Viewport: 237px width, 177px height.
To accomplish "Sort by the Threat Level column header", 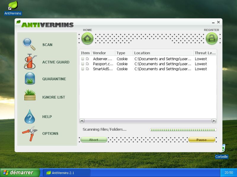I will 205,53.
